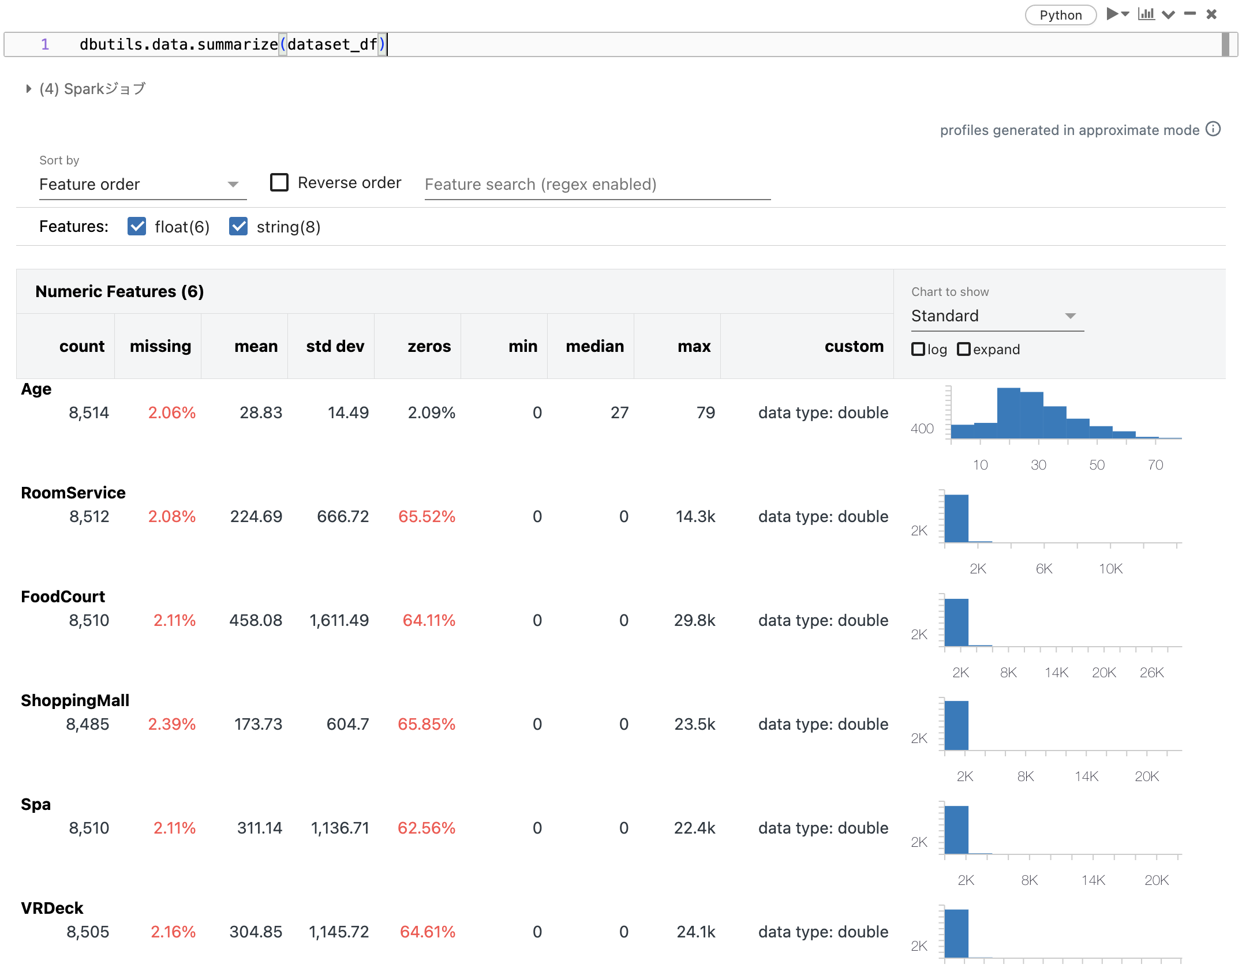Collapse the cell using the chevron icon

point(1168,14)
